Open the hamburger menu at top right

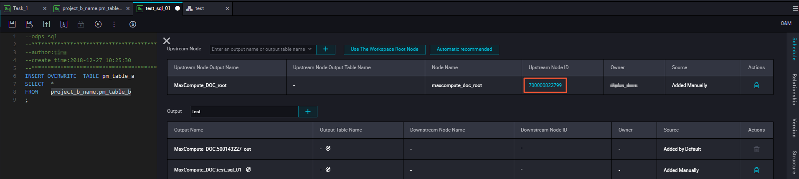point(795,8)
